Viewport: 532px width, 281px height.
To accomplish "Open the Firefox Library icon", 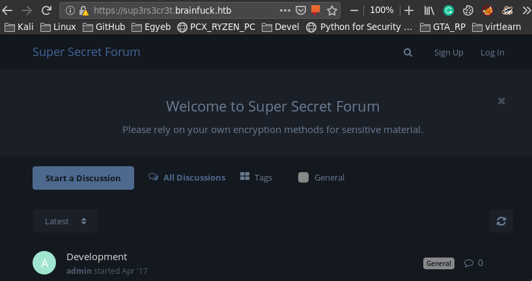I will pos(429,10).
